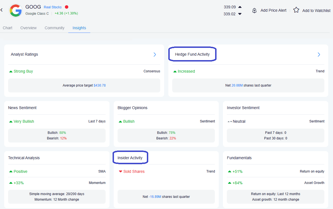
Task: Switch to the Overview tab
Action: pos(28,28)
